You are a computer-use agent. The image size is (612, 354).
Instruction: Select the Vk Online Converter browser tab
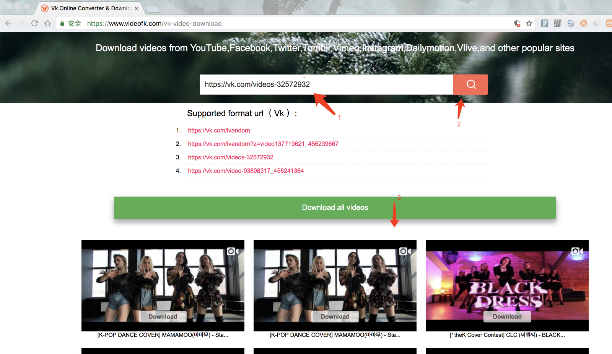point(91,8)
